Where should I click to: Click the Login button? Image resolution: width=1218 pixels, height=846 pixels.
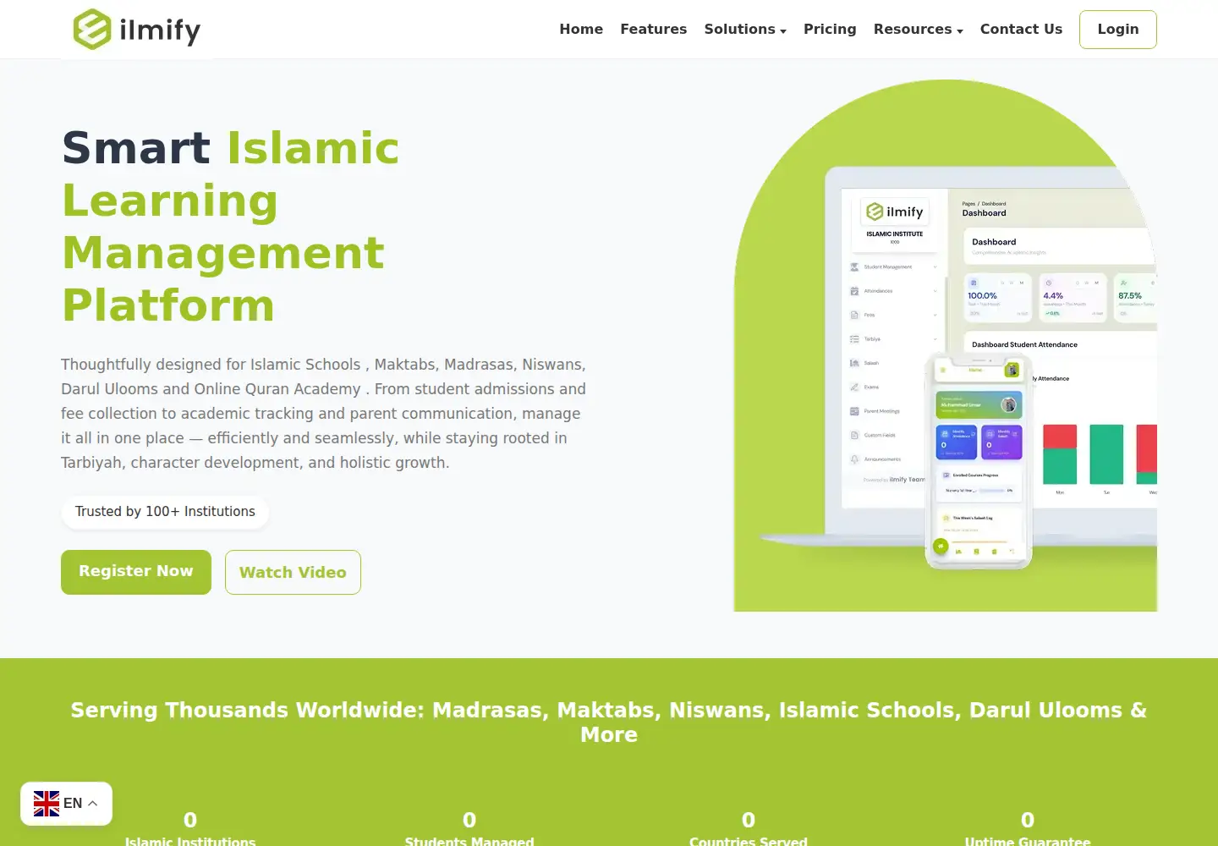(1117, 30)
